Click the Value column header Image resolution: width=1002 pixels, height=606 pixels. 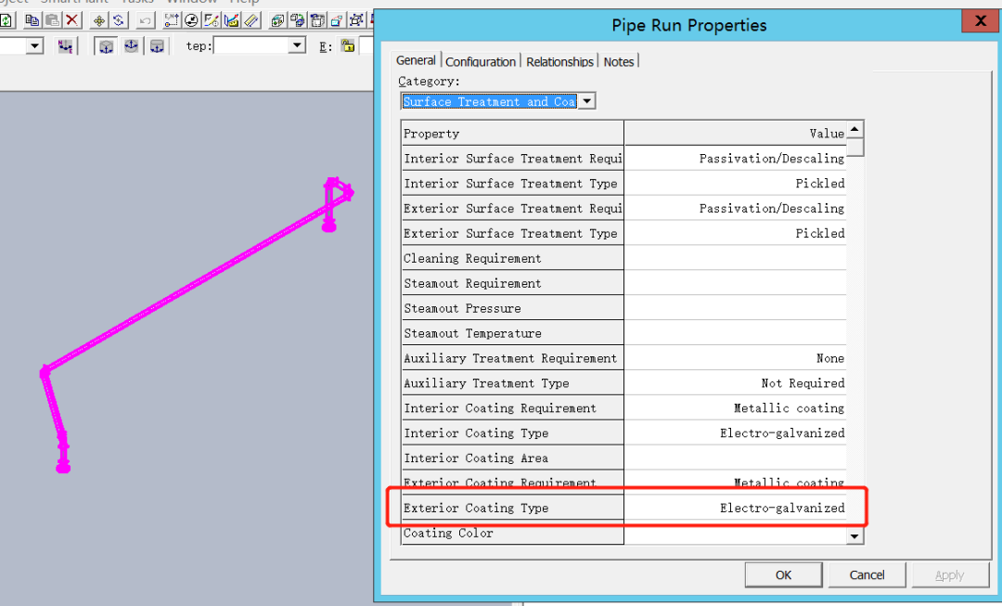click(735, 133)
